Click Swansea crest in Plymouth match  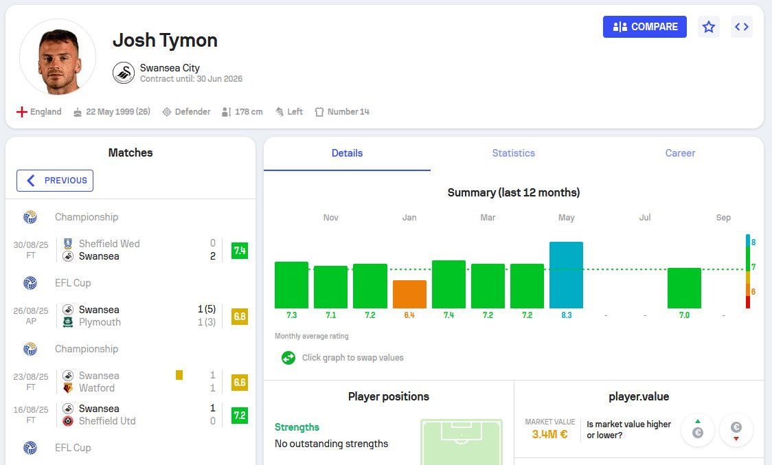[x=68, y=310]
